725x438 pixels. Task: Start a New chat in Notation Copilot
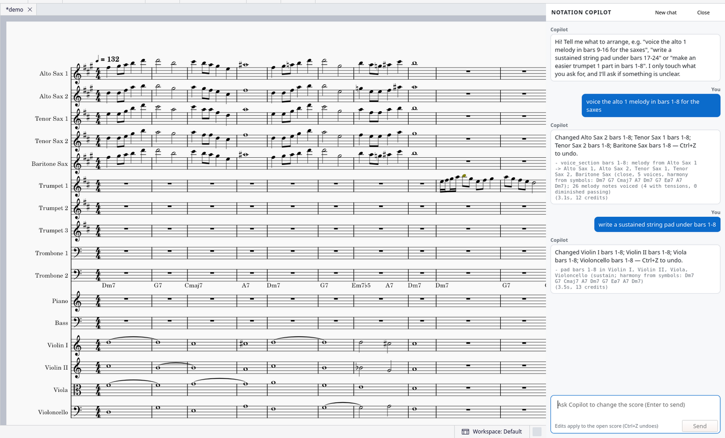[x=665, y=12]
